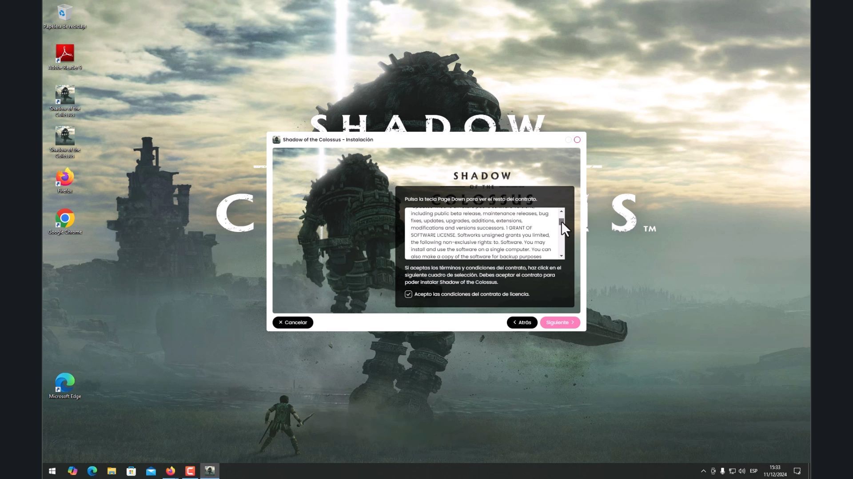The image size is (853, 479).
Task: Open Copilot from the taskbar
Action: pos(72,471)
